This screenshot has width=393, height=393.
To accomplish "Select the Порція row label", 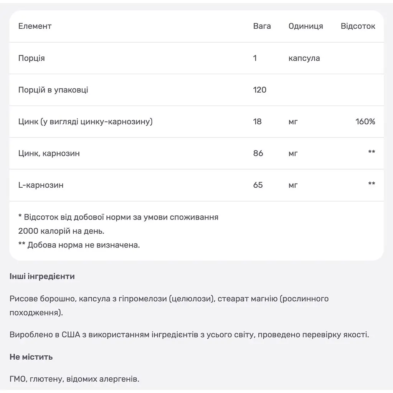I will (31, 58).
